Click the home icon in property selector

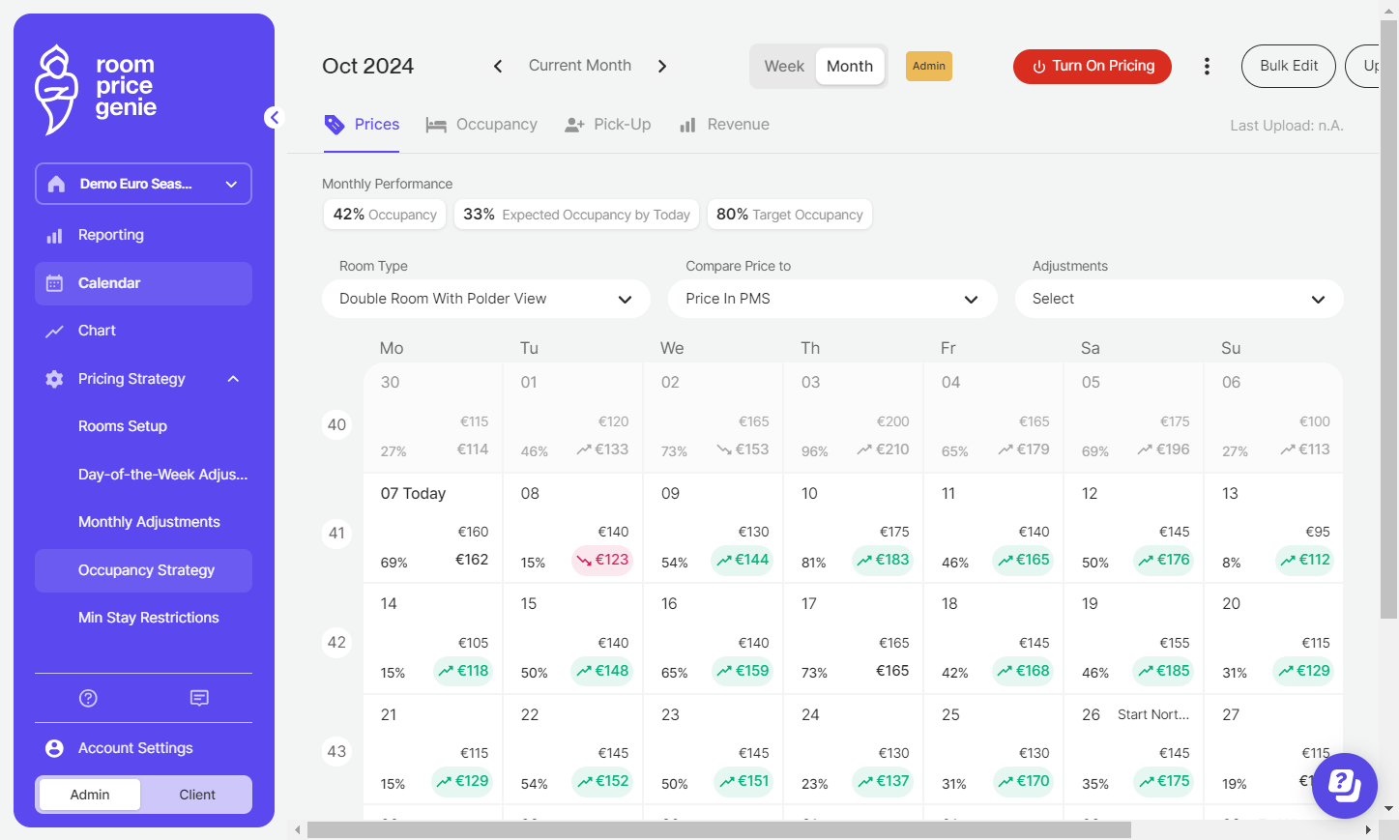[x=56, y=184]
